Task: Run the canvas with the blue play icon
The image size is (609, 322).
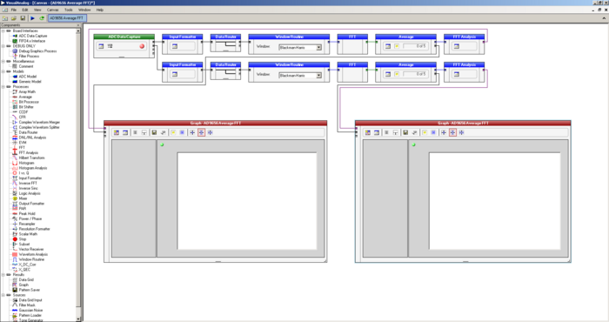Action: click(33, 18)
